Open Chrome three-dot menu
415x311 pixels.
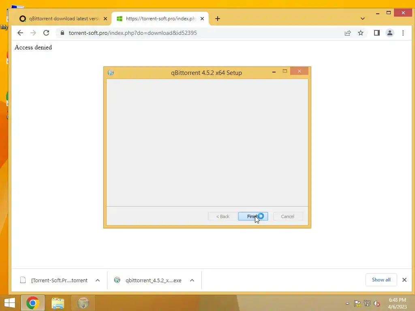[x=403, y=33]
